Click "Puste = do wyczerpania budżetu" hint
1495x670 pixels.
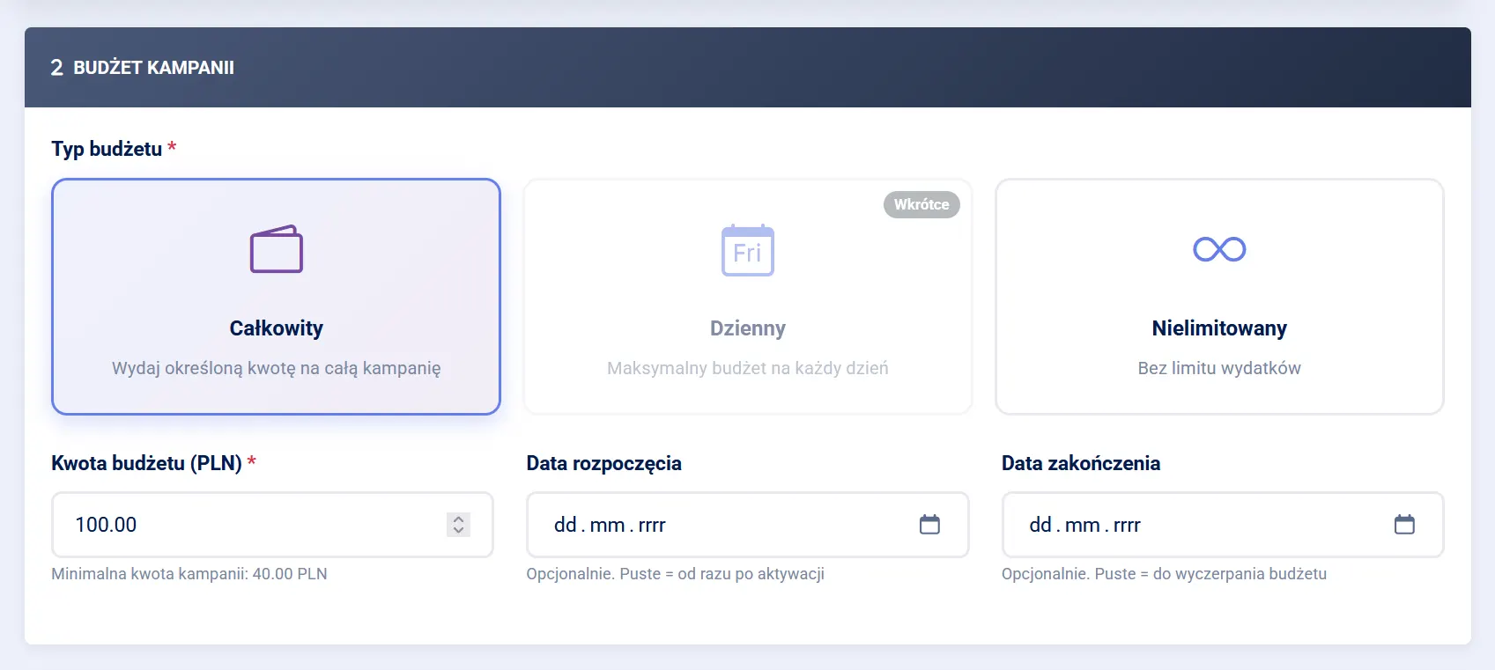pos(1210,574)
